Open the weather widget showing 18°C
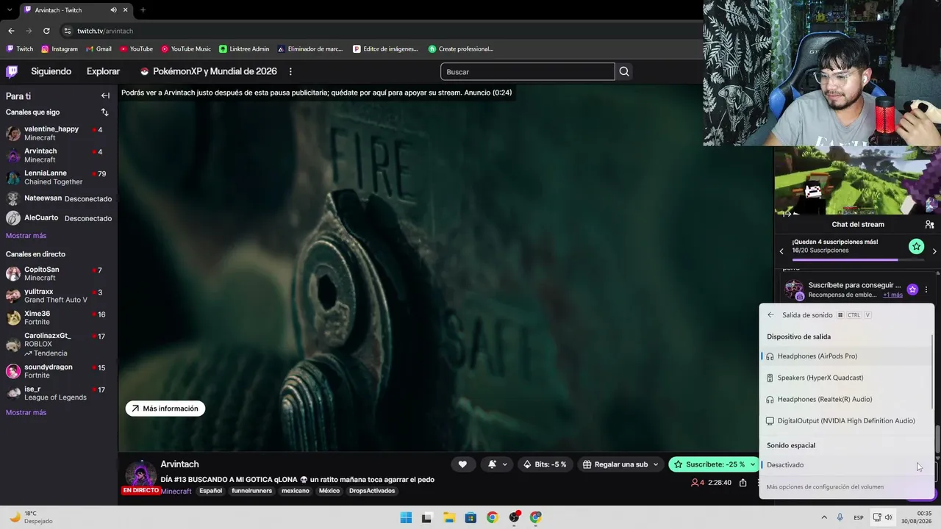 click(31, 517)
